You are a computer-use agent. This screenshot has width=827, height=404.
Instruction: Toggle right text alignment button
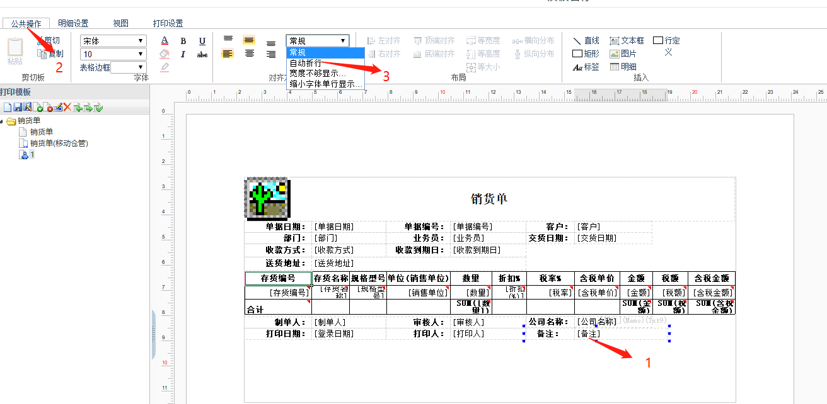pyautogui.click(x=271, y=53)
